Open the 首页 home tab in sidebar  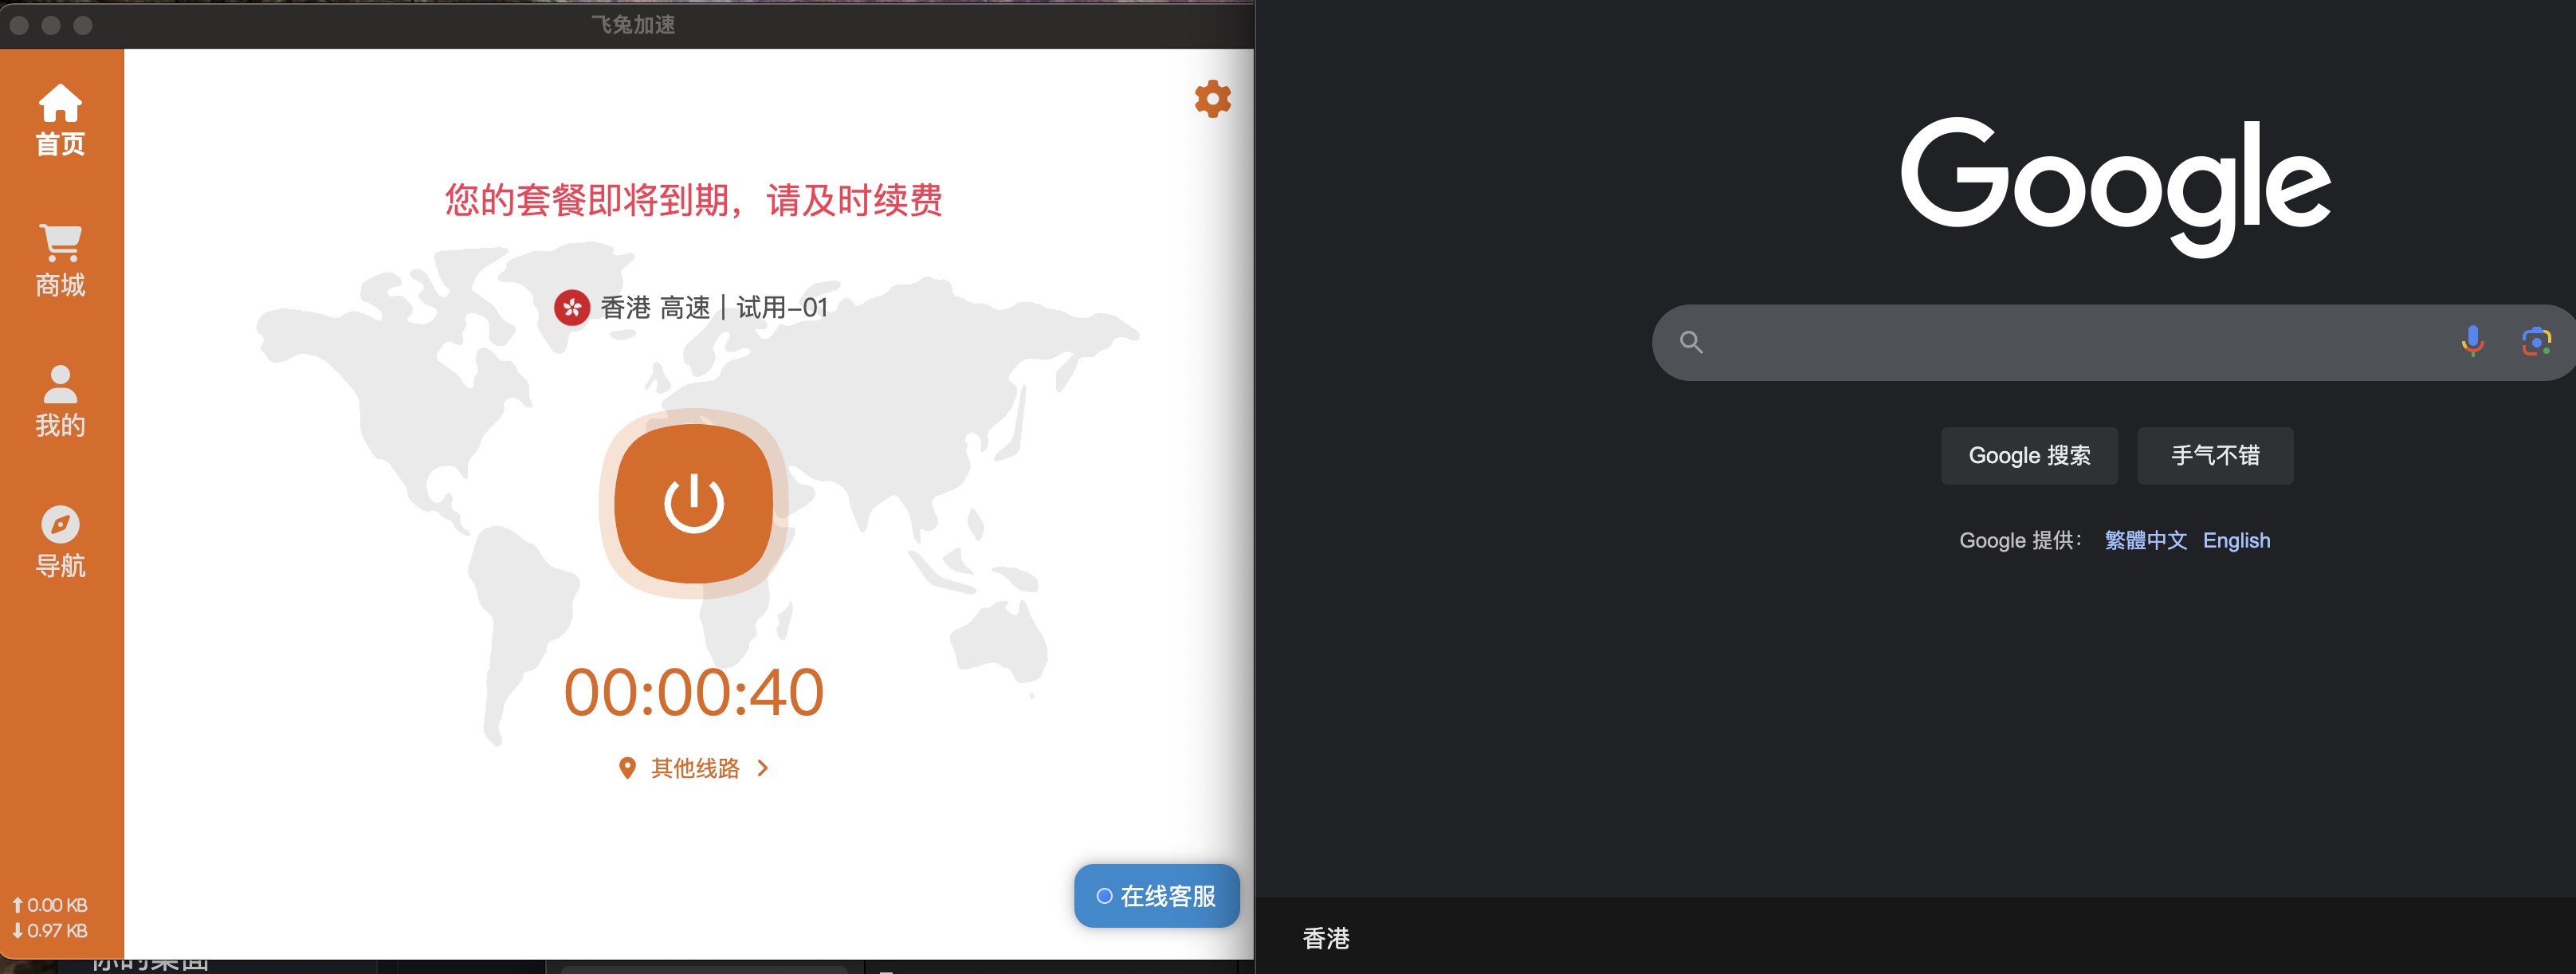click(x=60, y=119)
